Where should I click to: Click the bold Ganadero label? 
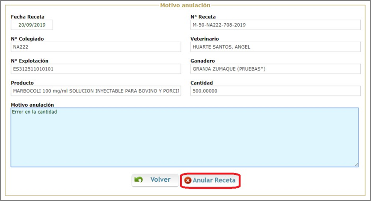click(202, 61)
